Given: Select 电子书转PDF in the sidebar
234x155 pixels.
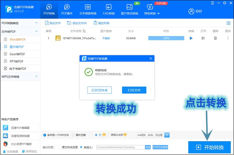Looking at the screenshot, I should point(20,69).
